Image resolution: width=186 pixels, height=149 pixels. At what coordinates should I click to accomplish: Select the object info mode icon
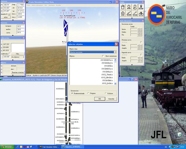123,13
